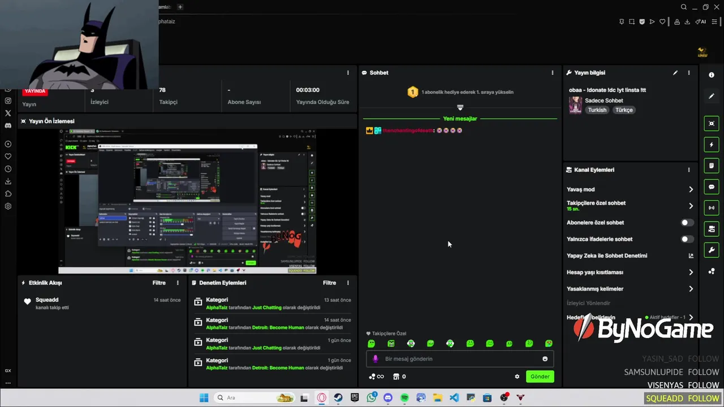Open Denetim Eylemleri three-dot menu
Image resolution: width=724 pixels, height=407 pixels.
[348, 283]
